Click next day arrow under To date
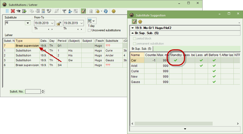 (82, 29)
